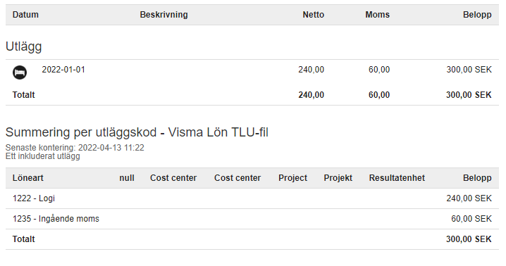Click the Project column header

[292, 178]
